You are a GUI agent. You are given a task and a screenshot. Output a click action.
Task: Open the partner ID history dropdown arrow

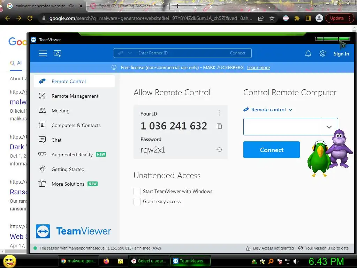[x=329, y=127]
